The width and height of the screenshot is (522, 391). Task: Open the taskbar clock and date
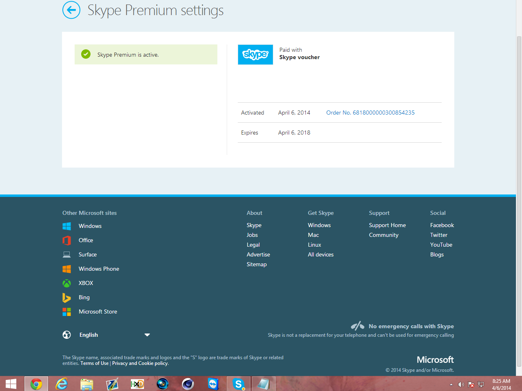pyautogui.click(x=501, y=384)
